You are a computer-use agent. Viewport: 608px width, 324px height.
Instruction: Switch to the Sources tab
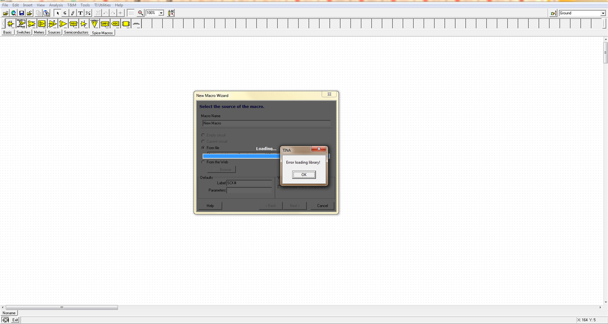(x=54, y=32)
